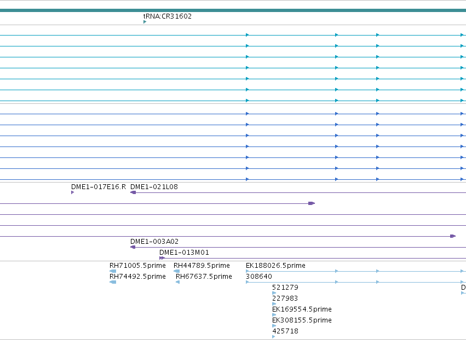Click the purple arrowhead below DME1-021L08
This screenshot has height=340, width=466.
pos(133,192)
